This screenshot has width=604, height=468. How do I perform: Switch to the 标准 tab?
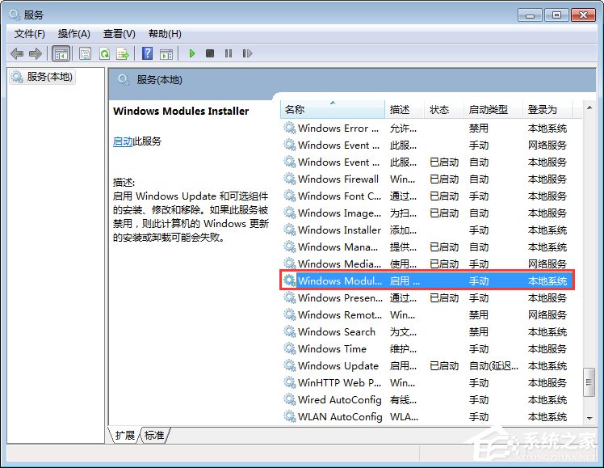click(x=154, y=435)
